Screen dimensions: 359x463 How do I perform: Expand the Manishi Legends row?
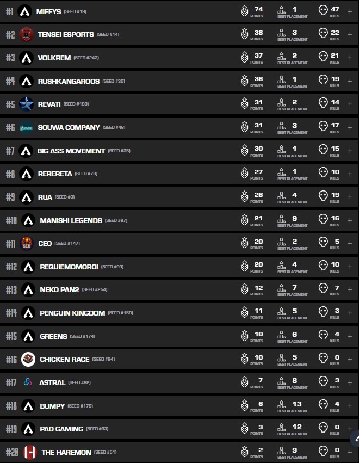tap(350, 220)
